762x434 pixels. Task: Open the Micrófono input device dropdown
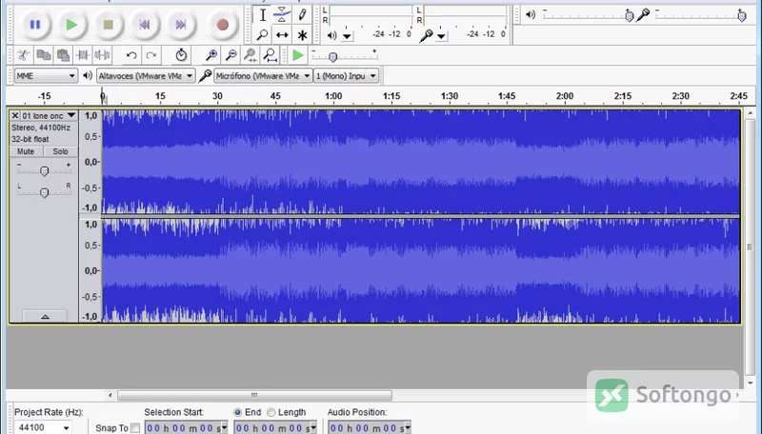tap(263, 76)
